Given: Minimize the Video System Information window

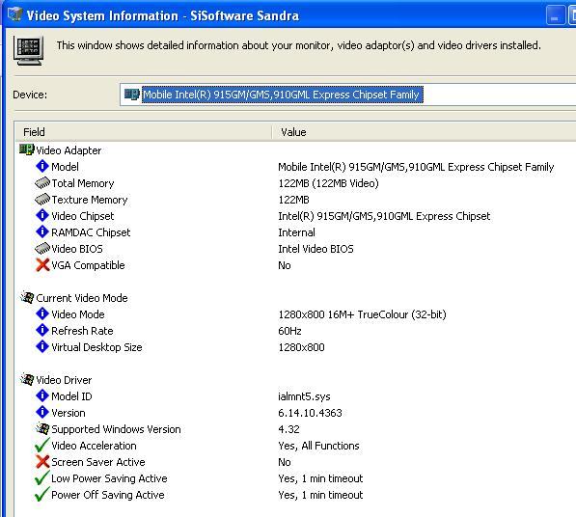Looking at the screenshot, I should tap(555, 15).
